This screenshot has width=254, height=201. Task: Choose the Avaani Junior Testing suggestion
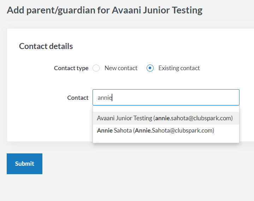[x=165, y=118]
